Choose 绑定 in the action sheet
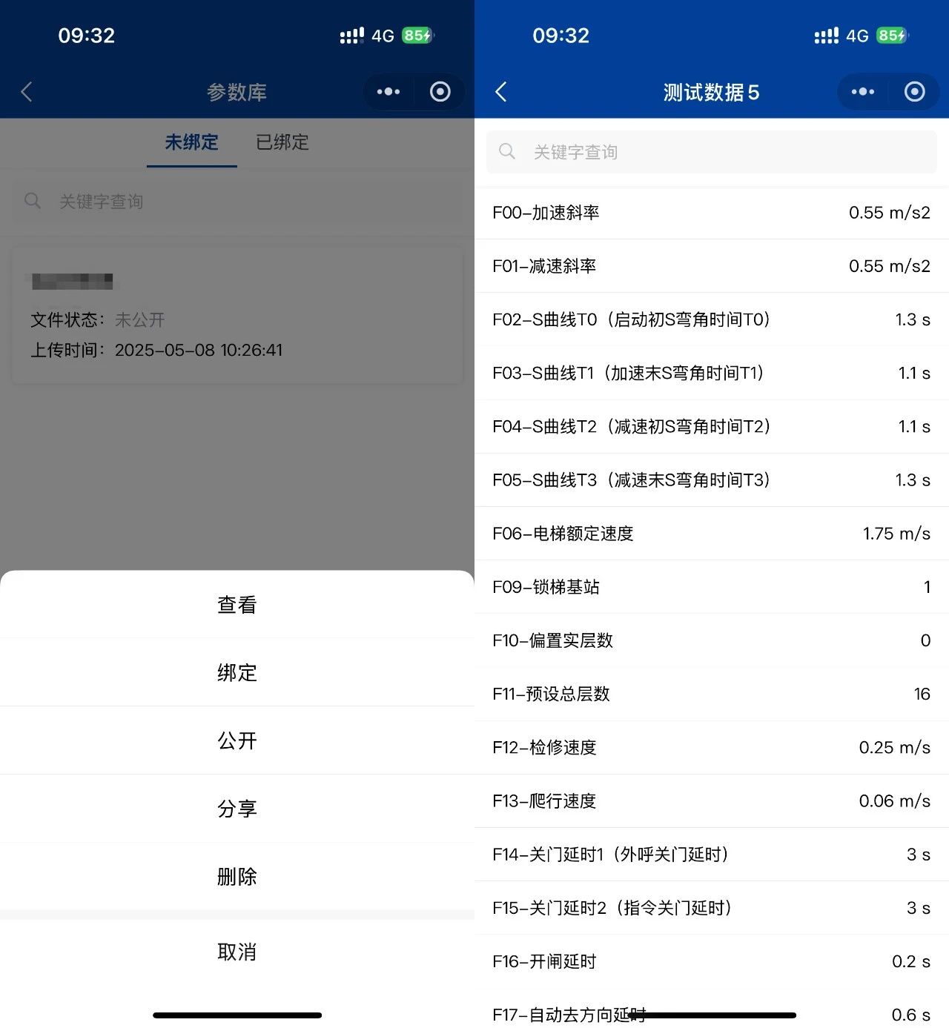Image resolution: width=949 pixels, height=1028 pixels. click(x=237, y=673)
